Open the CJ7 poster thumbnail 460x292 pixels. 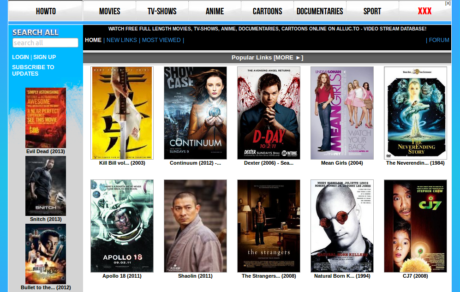415,226
